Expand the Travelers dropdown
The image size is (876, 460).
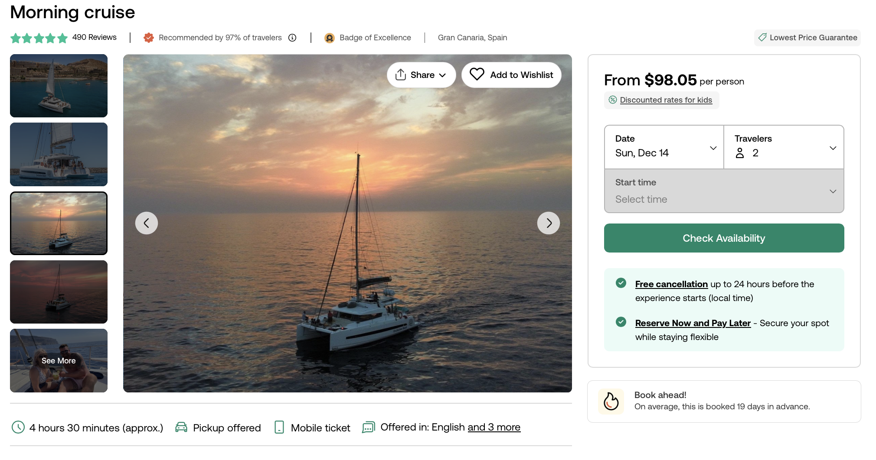784,147
